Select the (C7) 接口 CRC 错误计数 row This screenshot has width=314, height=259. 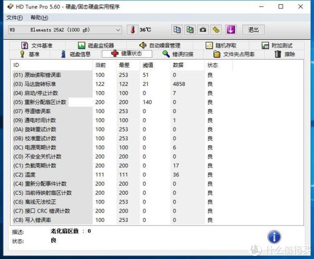(122, 211)
